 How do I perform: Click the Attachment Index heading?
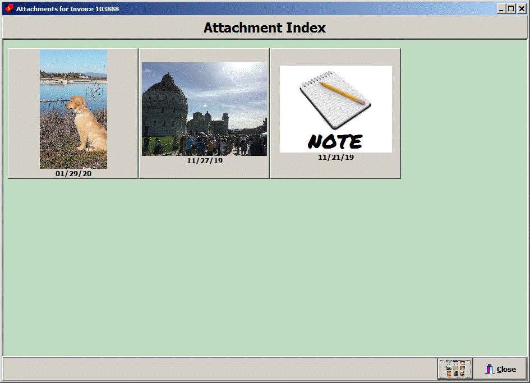[264, 27]
